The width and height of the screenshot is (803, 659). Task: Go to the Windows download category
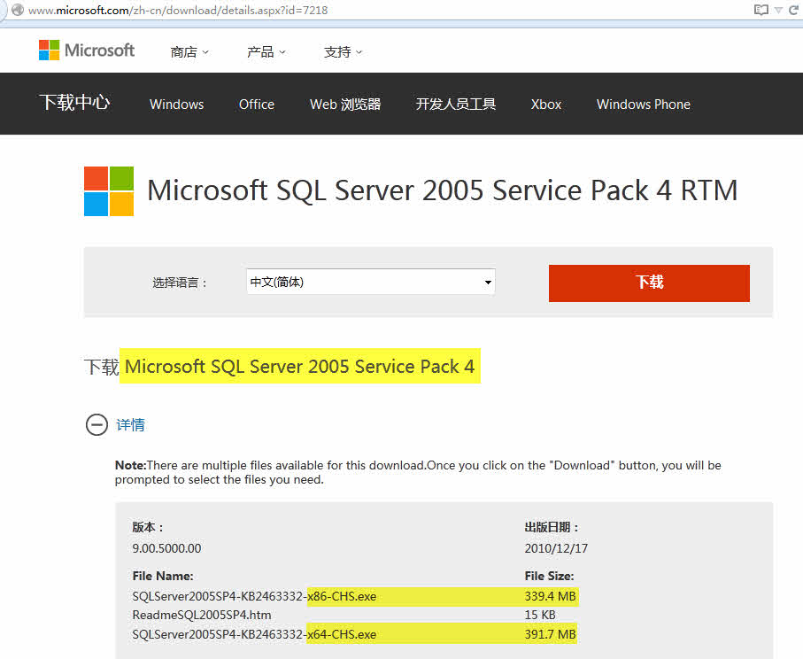point(176,105)
